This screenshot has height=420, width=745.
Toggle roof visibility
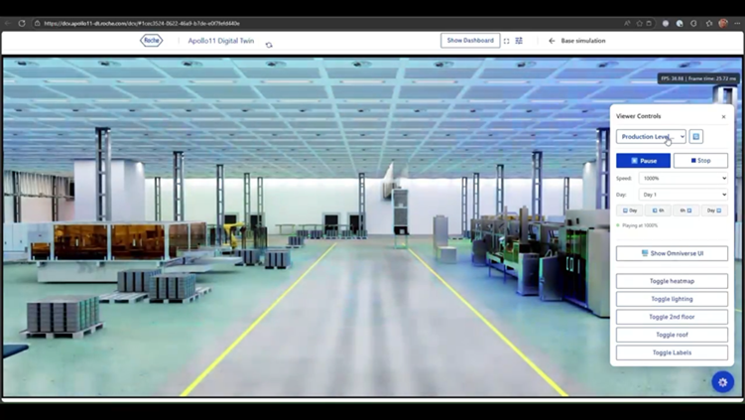tap(672, 335)
